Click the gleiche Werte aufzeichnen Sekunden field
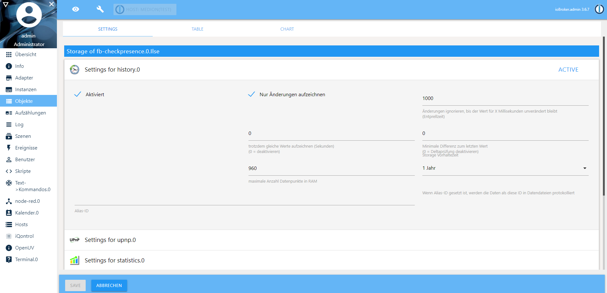607x293 pixels. [331, 133]
